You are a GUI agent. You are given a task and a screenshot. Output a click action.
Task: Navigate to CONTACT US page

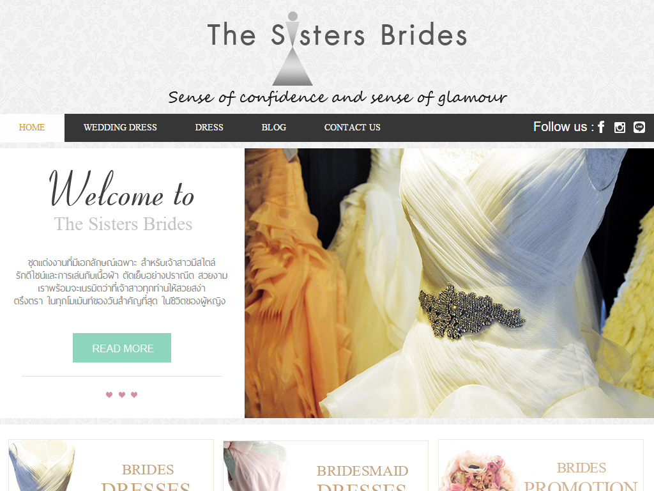[352, 127]
